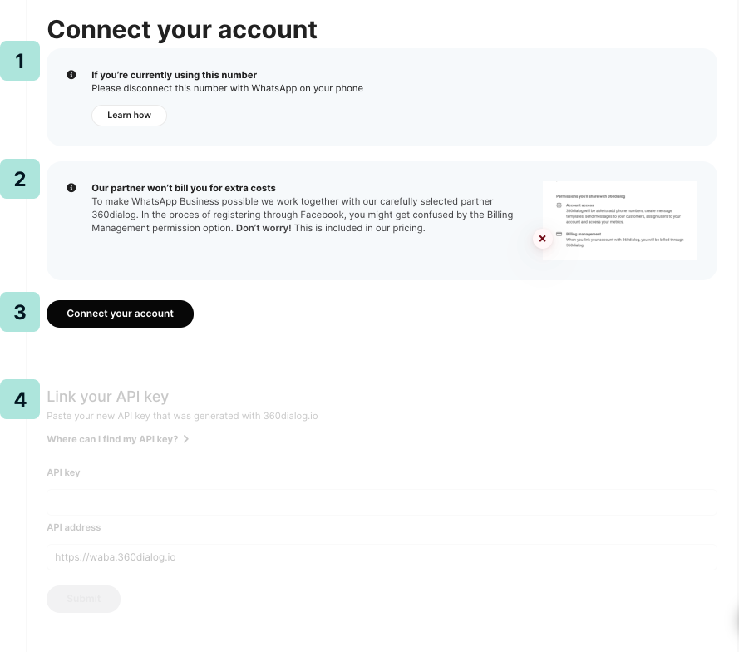This screenshot has height=652, width=739.
Task: Click the step 2 number badge
Action: pos(20,179)
